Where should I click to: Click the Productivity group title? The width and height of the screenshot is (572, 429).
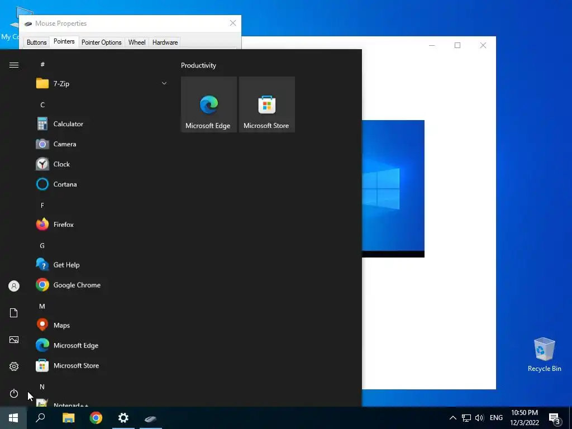198,65
